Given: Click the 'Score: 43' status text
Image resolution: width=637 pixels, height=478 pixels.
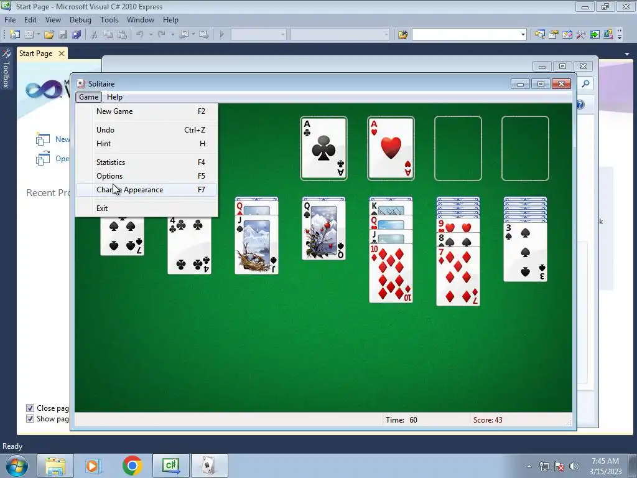Looking at the screenshot, I should click(488, 420).
